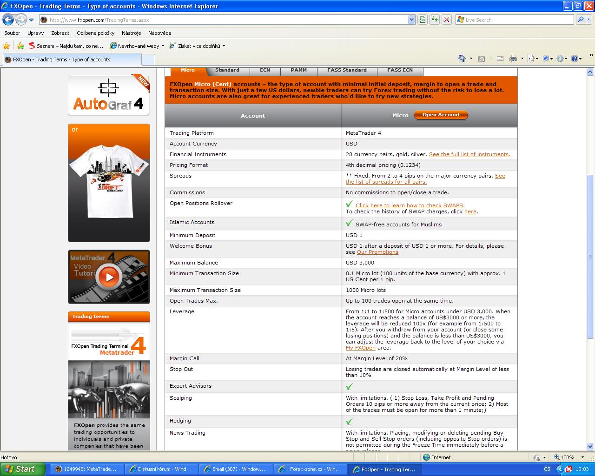The image size is (595, 476).
Task: Open 'Click here to learn how to check SWAPS' link
Action: tap(410, 205)
